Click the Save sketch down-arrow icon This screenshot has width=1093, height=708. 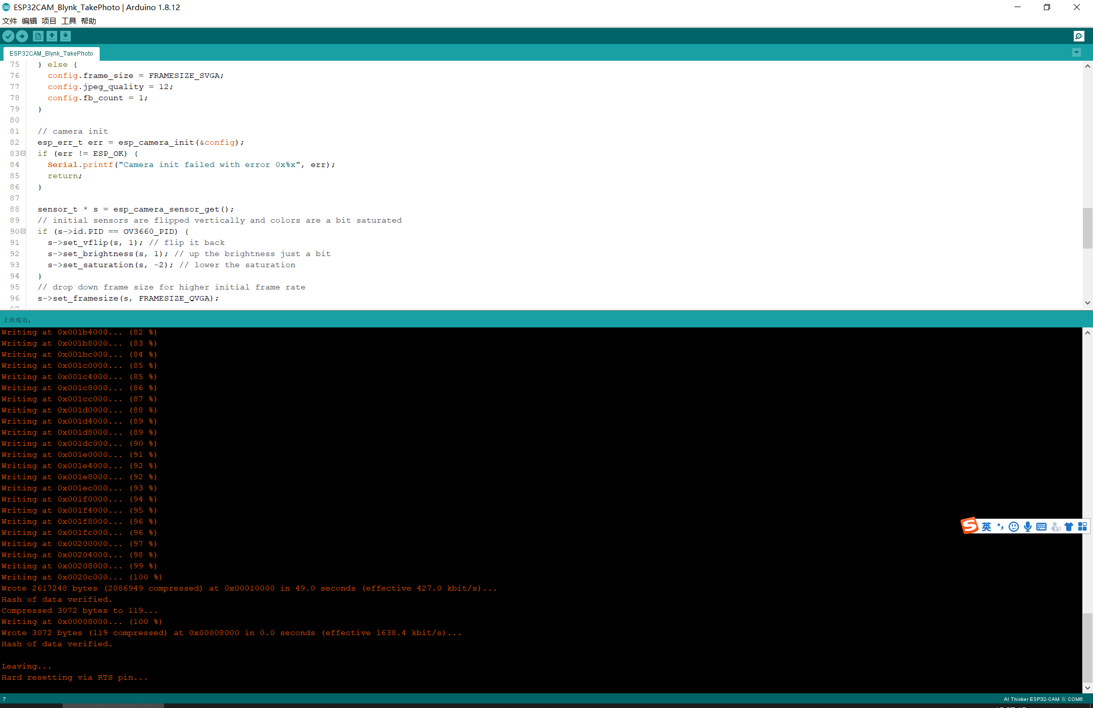point(65,36)
